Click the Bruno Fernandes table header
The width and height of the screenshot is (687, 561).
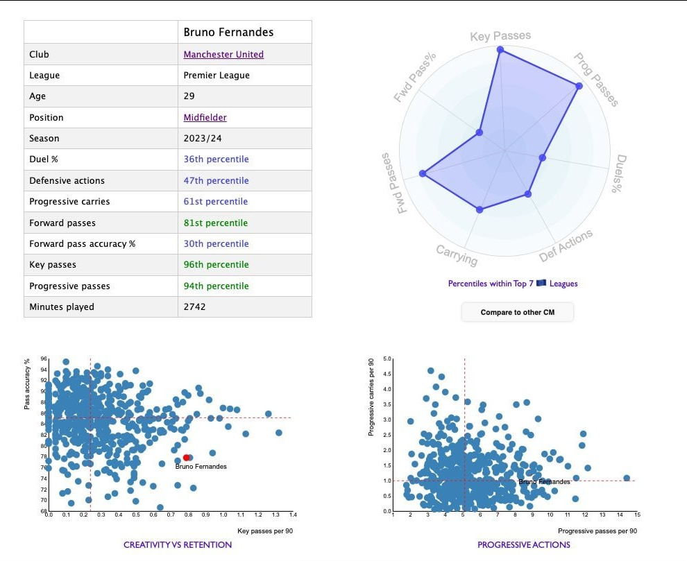point(228,32)
